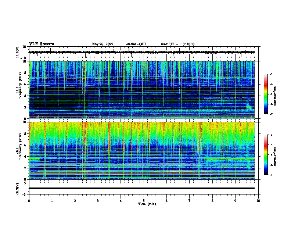The image size is (291, 225).
Task: Click the ch.1 color bar "log(PSD)" label
Action: 275,96
